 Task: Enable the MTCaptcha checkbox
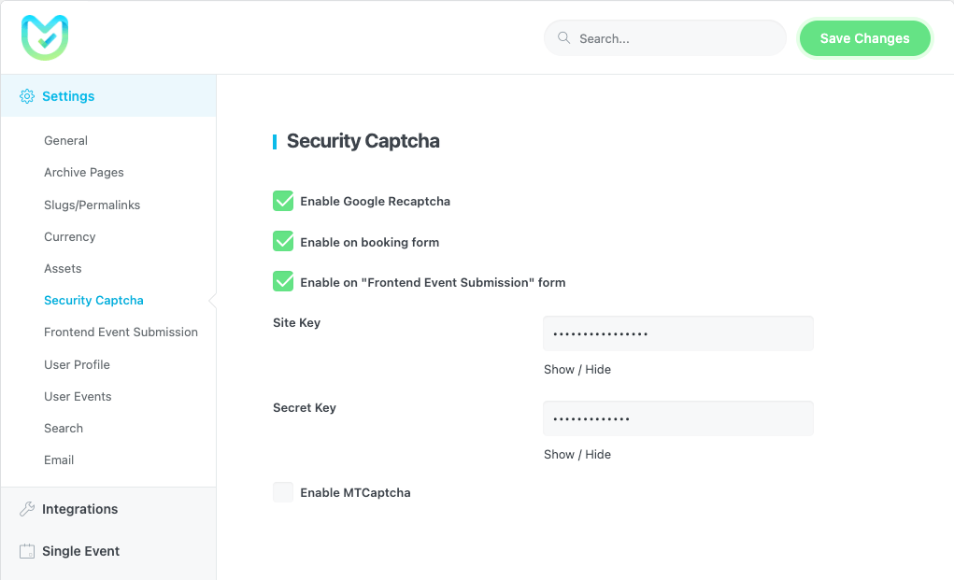pyautogui.click(x=283, y=492)
